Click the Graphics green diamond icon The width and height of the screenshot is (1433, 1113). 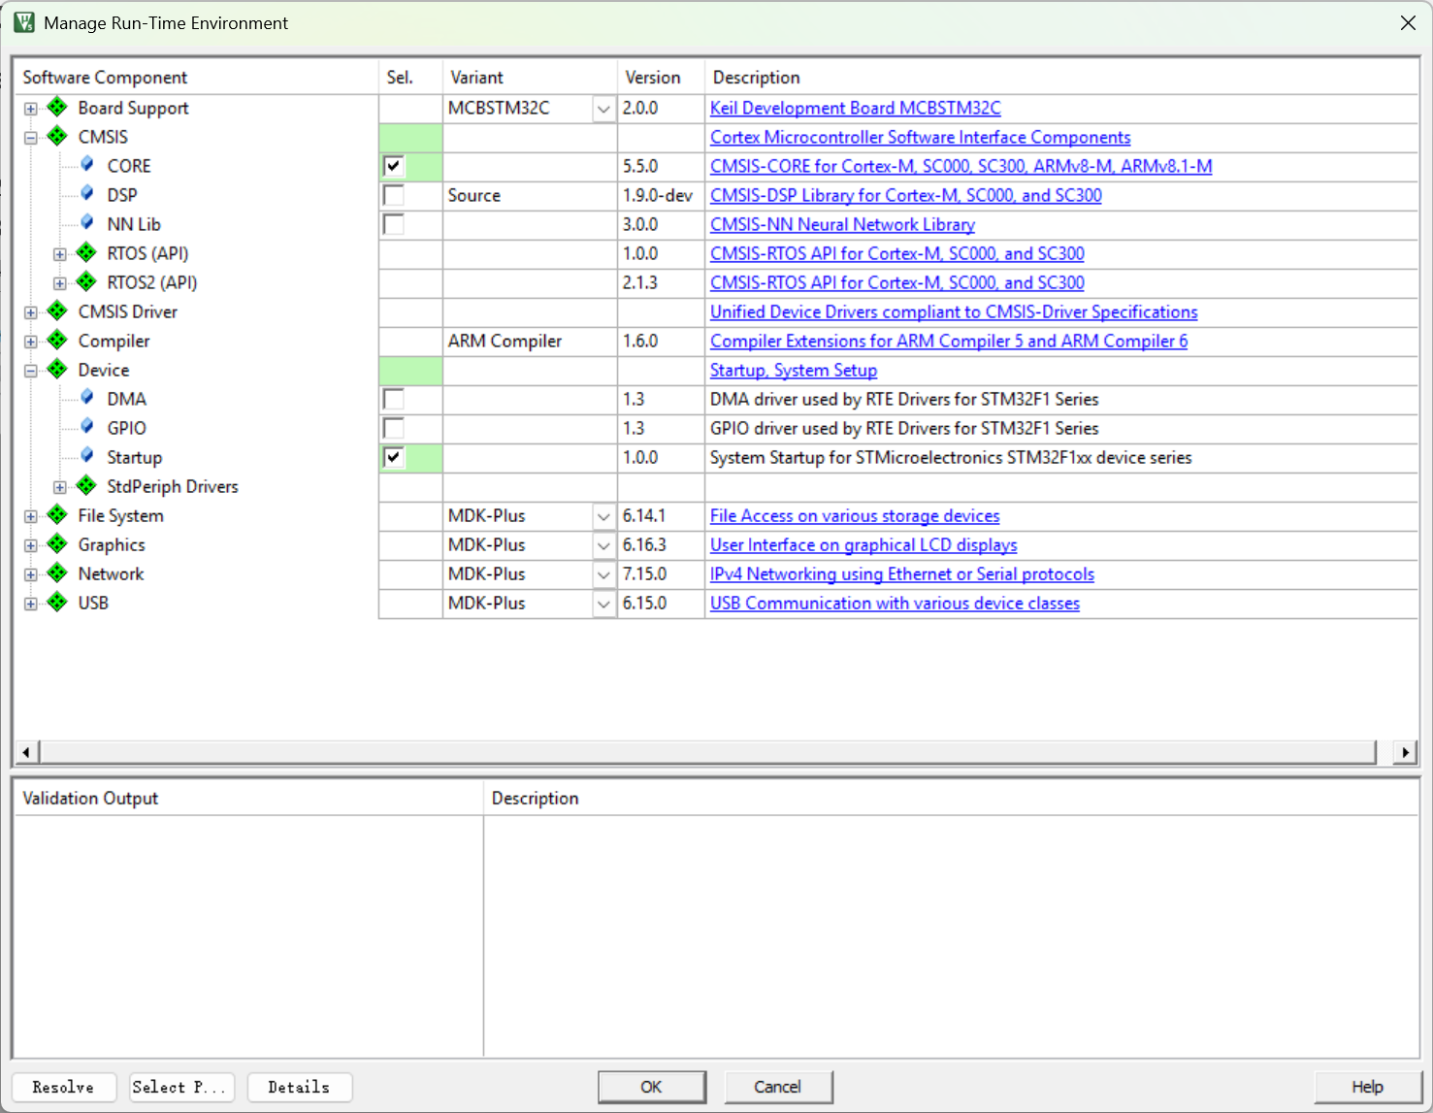58,543
